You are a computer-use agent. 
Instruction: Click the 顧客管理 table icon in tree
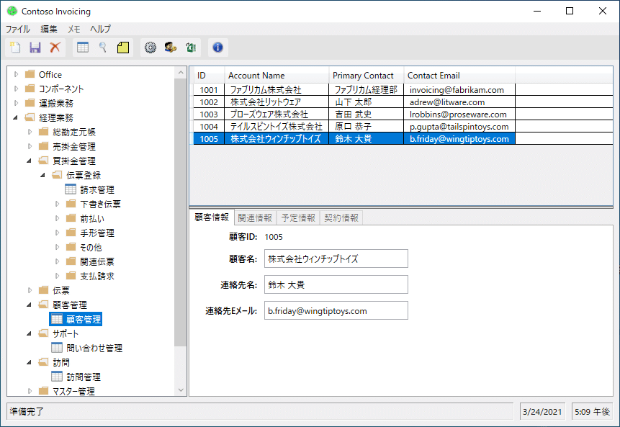click(57, 319)
